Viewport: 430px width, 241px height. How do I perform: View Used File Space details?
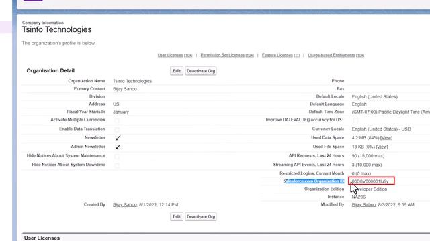point(382,147)
